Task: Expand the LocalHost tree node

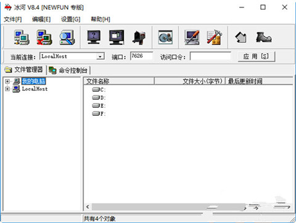Action: point(7,89)
